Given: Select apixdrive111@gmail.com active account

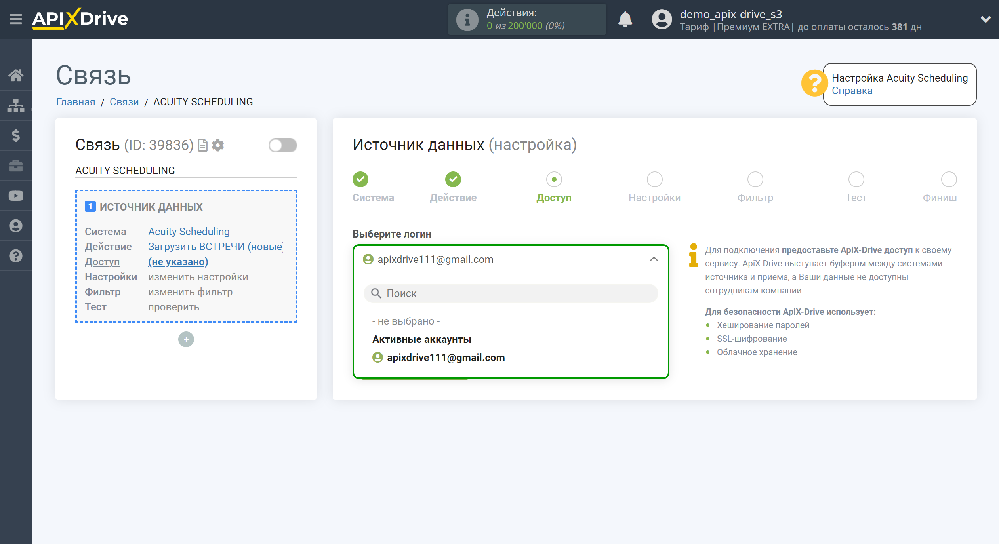Looking at the screenshot, I should (x=445, y=357).
